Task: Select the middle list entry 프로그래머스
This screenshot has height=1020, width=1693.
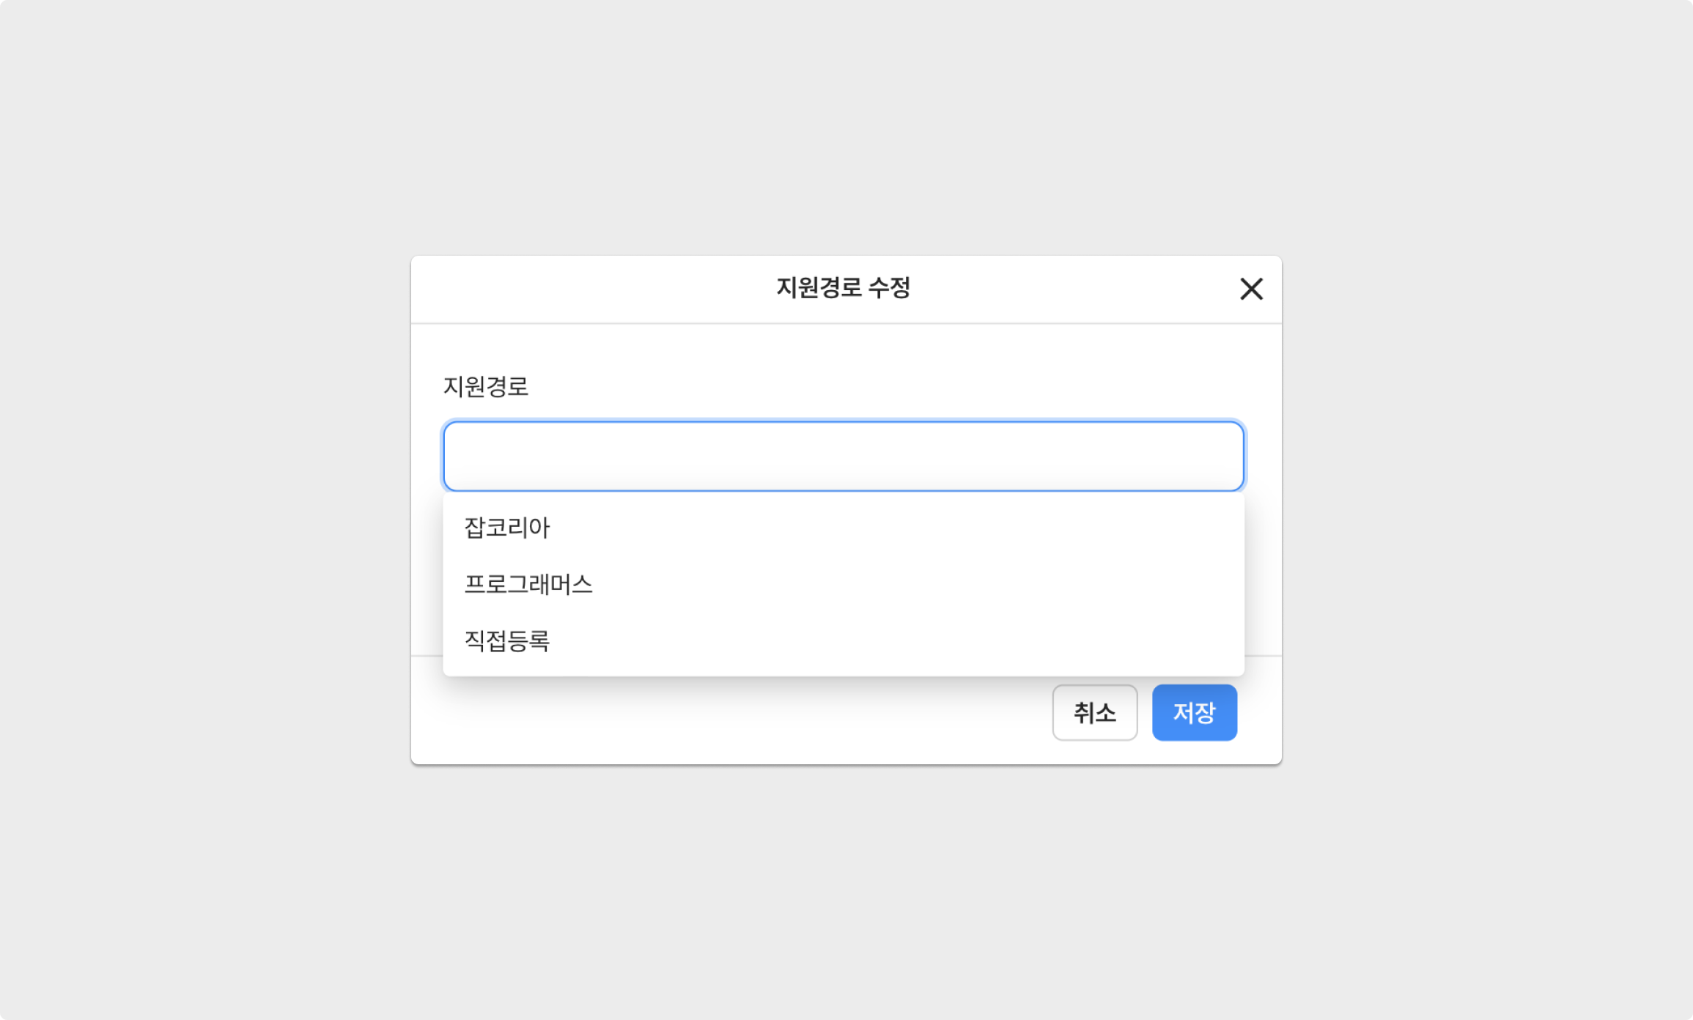Action: point(528,584)
